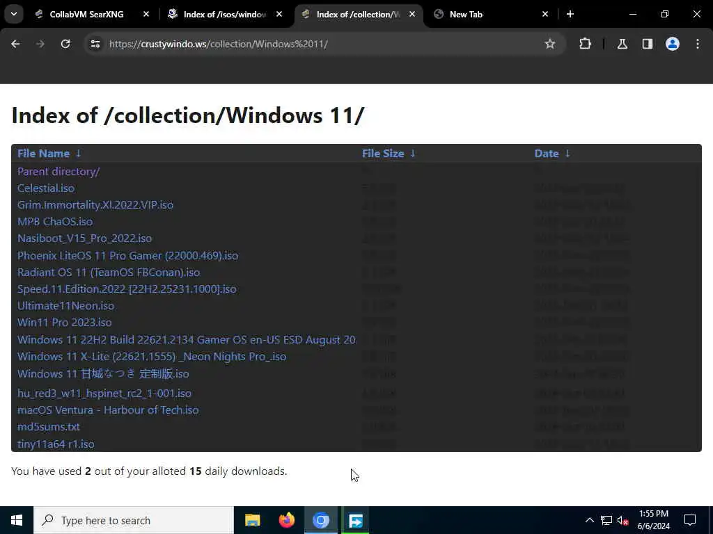Download Speed.11.Edition.2022 iso
This screenshot has width=713, height=534.
pyautogui.click(x=127, y=289)
